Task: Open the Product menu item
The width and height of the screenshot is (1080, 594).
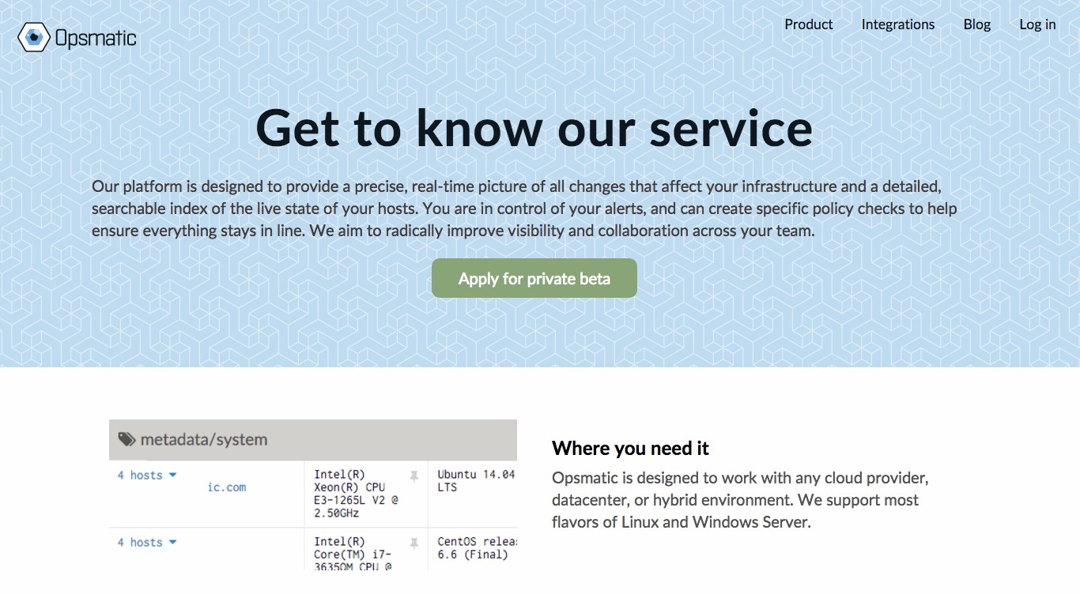Action: coord(808,24)
